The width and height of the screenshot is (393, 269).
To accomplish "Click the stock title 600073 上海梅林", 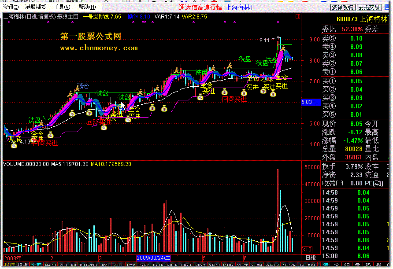I will point(362,19).
